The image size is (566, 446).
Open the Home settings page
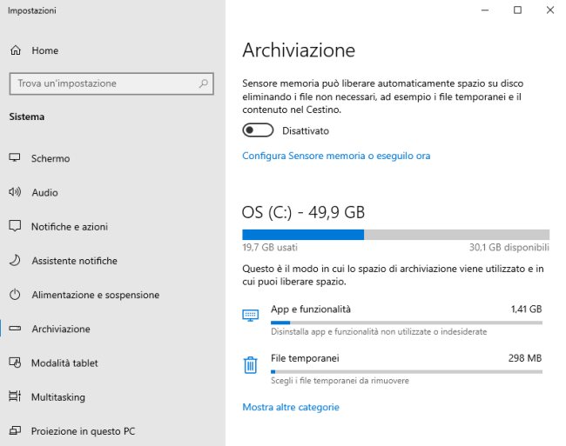[44, 50]
